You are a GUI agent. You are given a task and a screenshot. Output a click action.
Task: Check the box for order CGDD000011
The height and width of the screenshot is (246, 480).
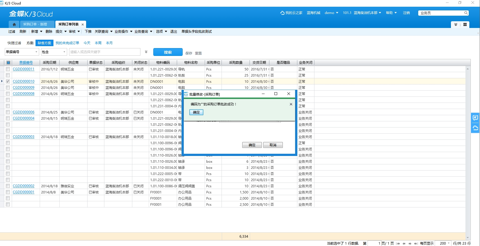click(8, 69)
